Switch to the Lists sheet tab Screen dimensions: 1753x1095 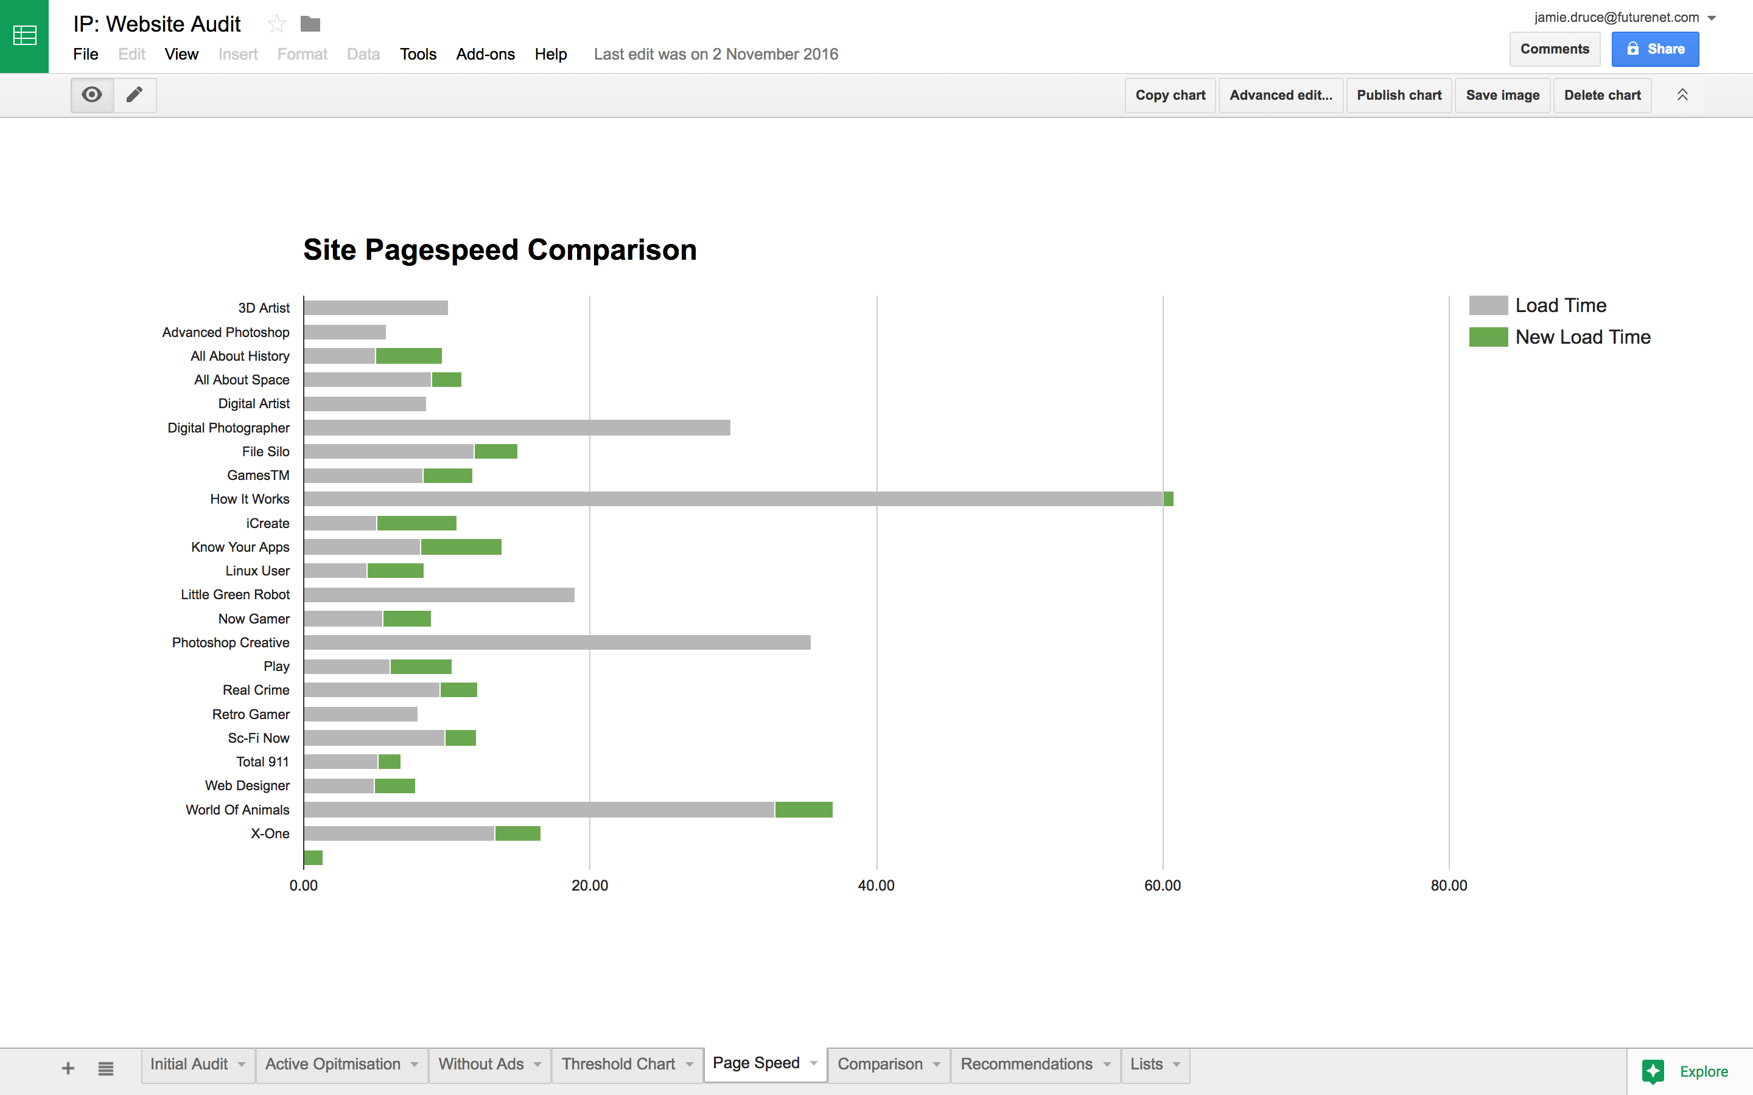[1147, 1064]
